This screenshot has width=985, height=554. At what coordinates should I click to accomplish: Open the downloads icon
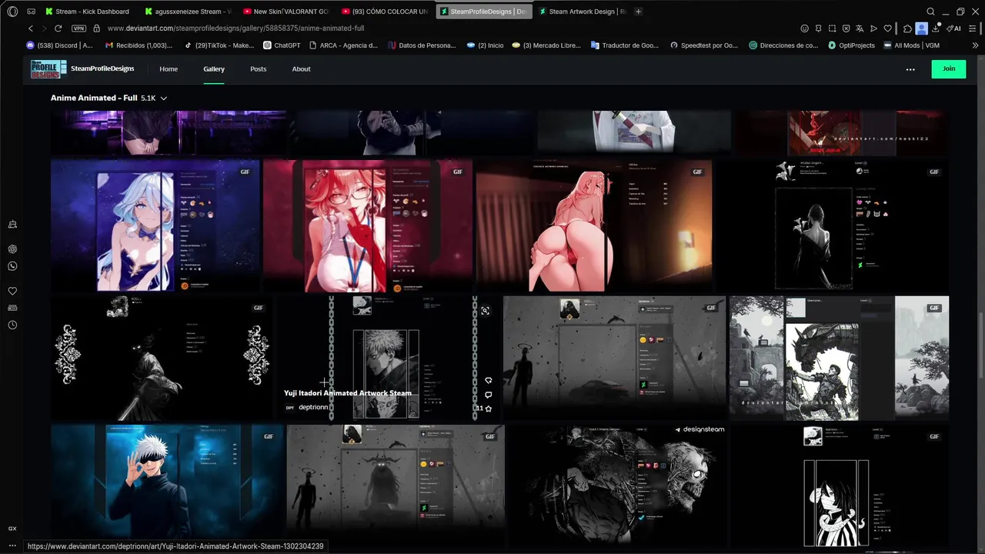(936, 28)
